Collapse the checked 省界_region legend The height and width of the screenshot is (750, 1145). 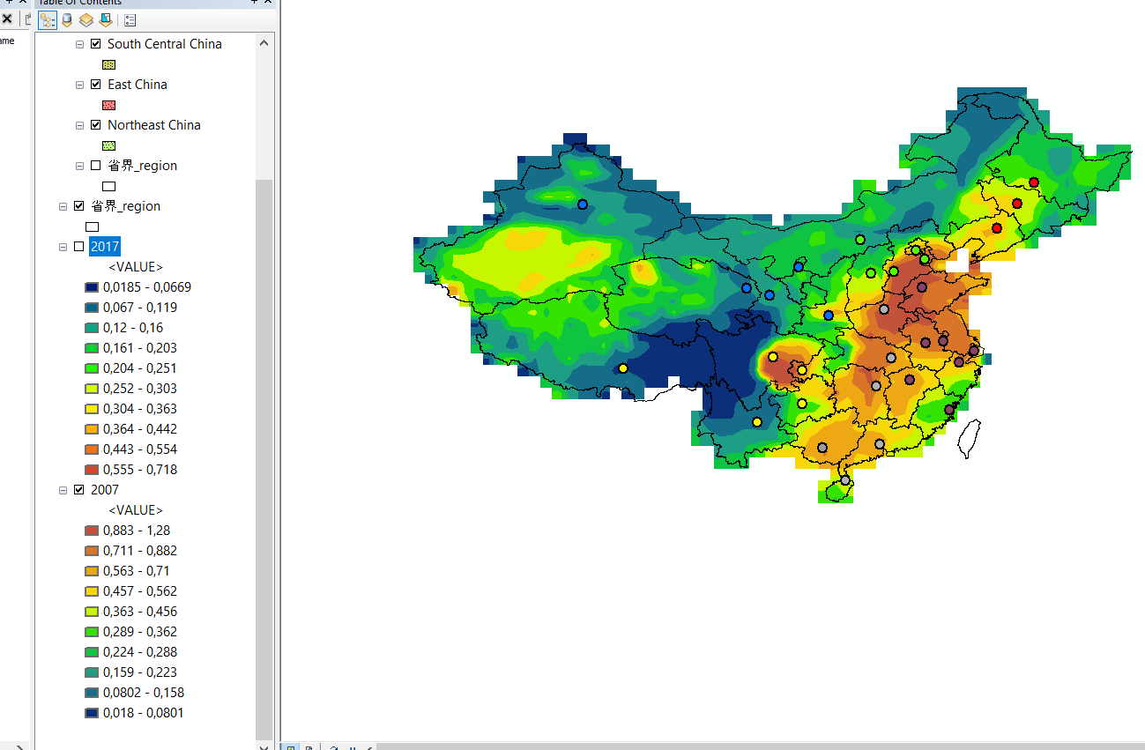pyautogui.click(x=63, y=205)
